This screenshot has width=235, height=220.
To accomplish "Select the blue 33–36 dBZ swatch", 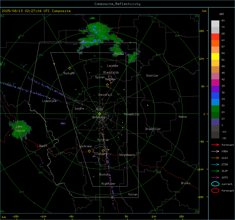I will point(215,96).
